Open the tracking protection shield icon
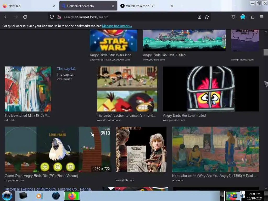The width and height of the screenshot is (268, 201). tap(52, 17)
